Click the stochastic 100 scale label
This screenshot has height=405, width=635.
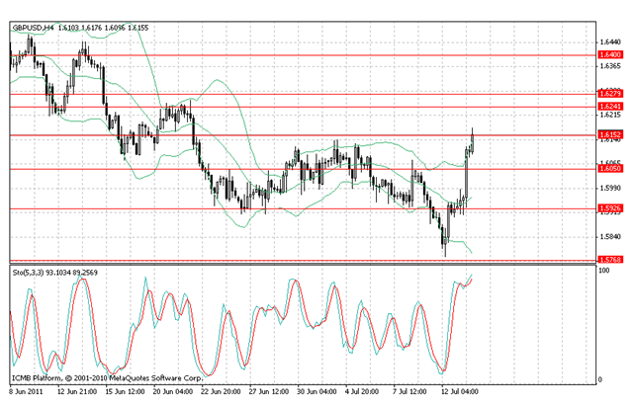[x=603, y=272]
